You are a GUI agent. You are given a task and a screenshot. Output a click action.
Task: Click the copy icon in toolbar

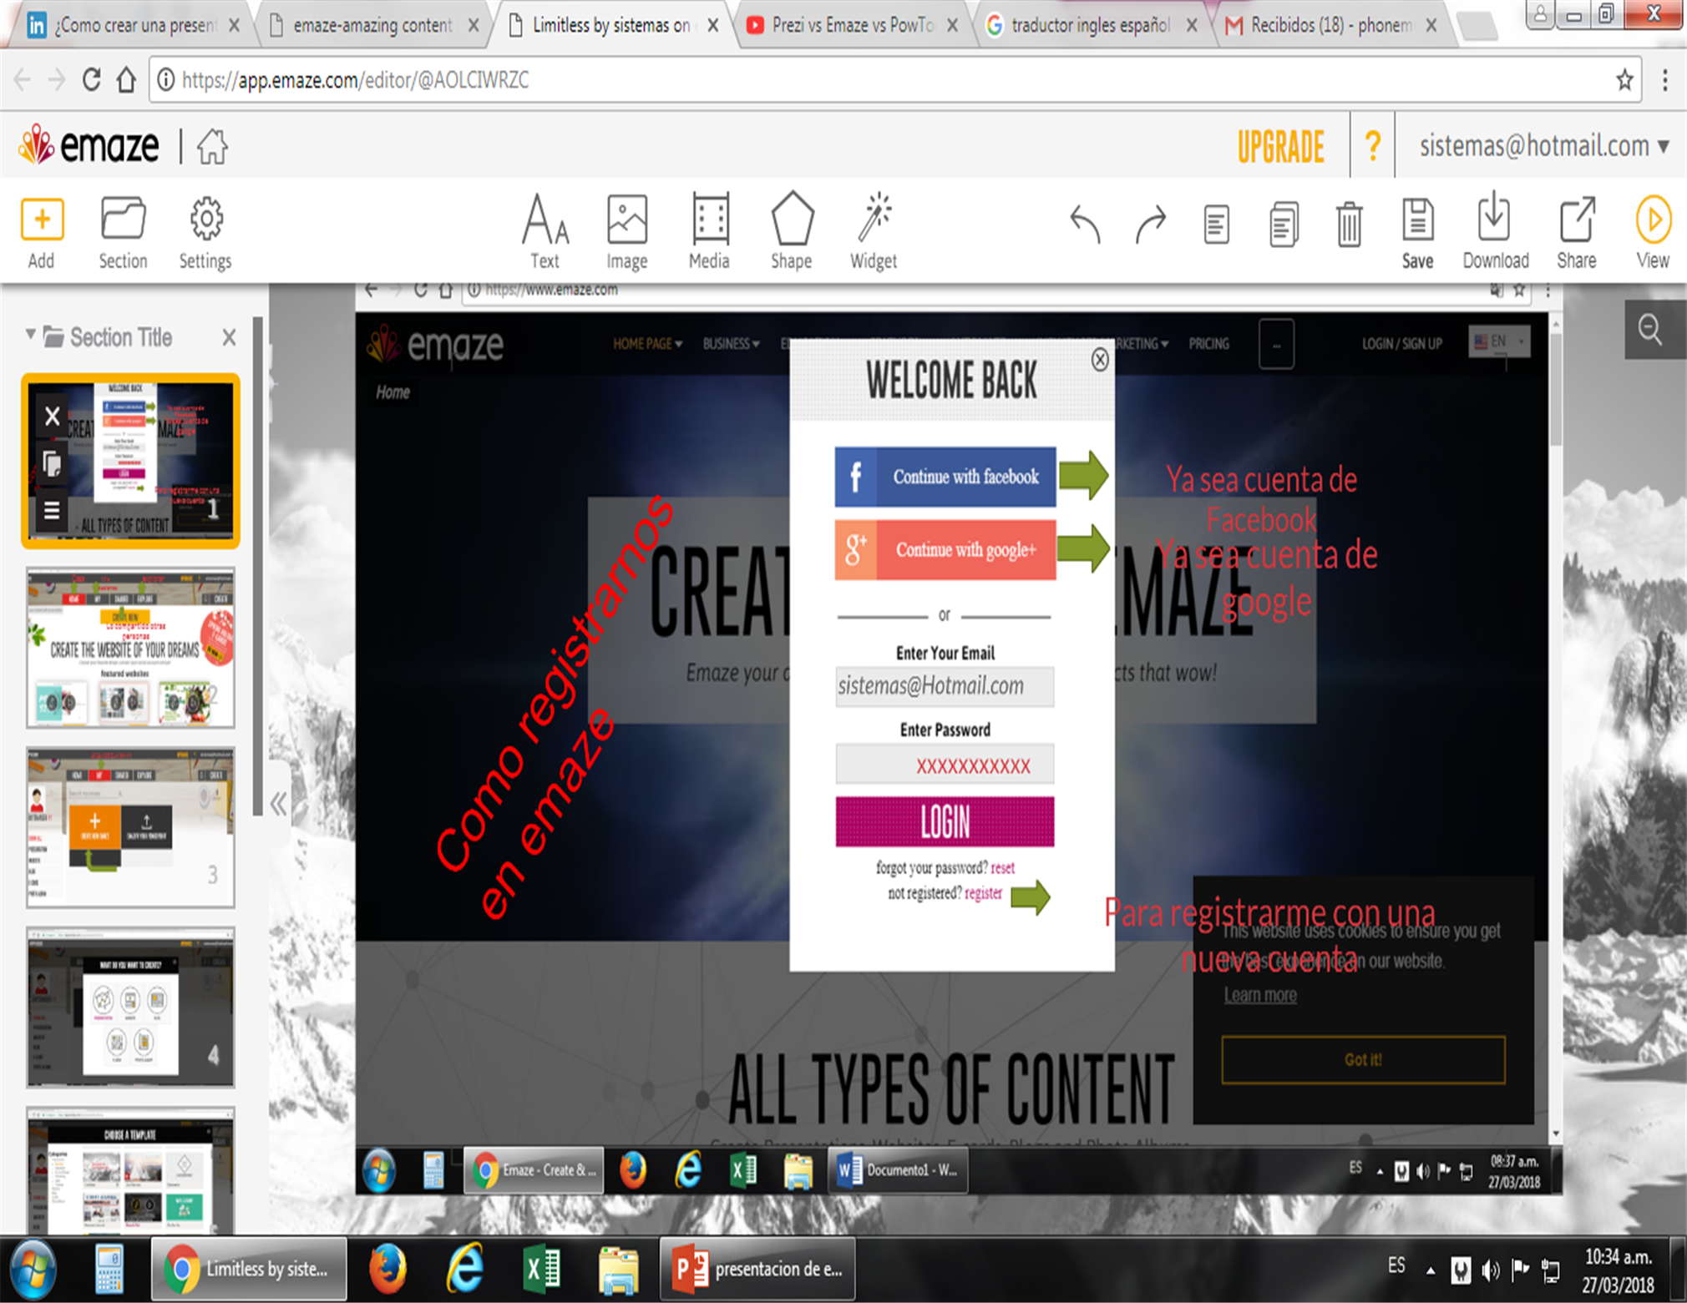(1283, 224)
